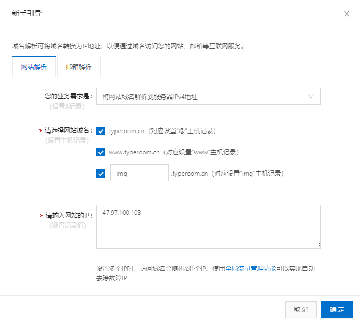Disable the checkbox beside the img field

point(101,174)
